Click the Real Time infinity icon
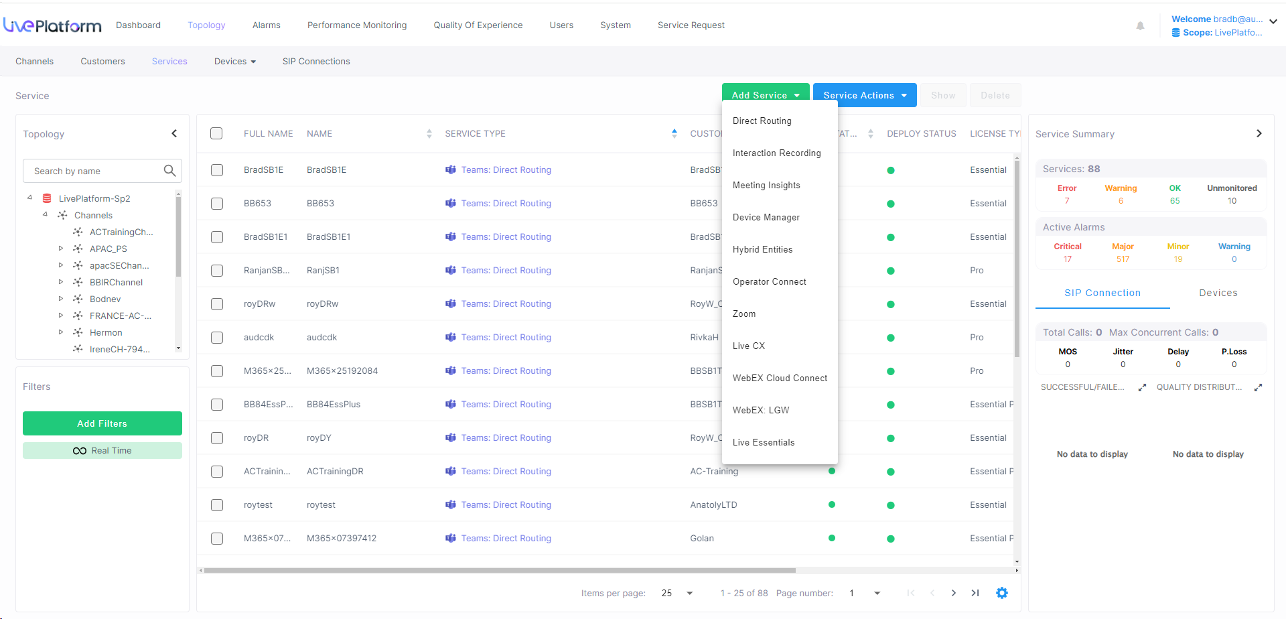Viewport: 1286px width, 619px height. 80,451
